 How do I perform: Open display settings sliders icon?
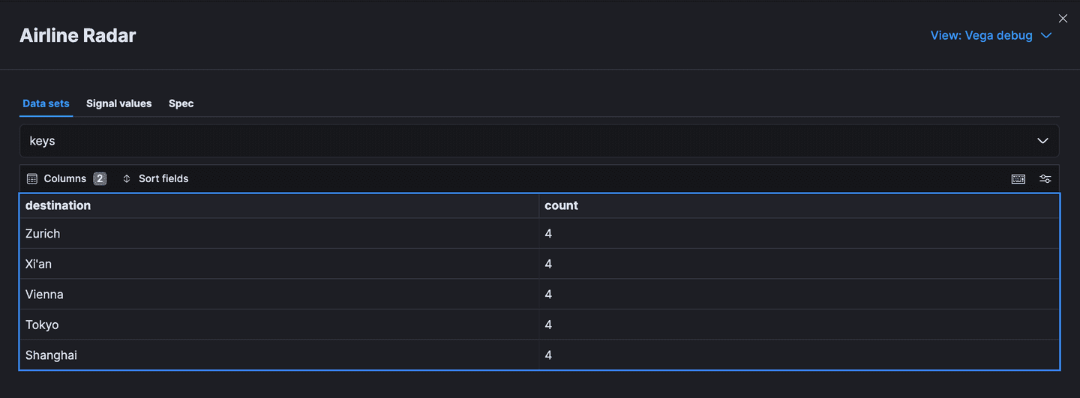pos(1045,178)
